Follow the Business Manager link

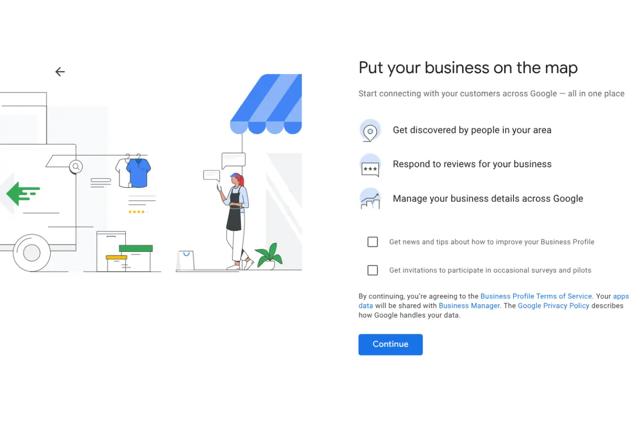pyautogui.click(x=469, y=306)
